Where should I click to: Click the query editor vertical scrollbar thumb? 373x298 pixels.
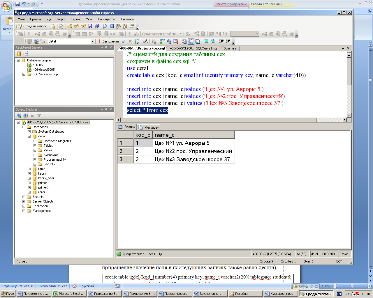349,71
